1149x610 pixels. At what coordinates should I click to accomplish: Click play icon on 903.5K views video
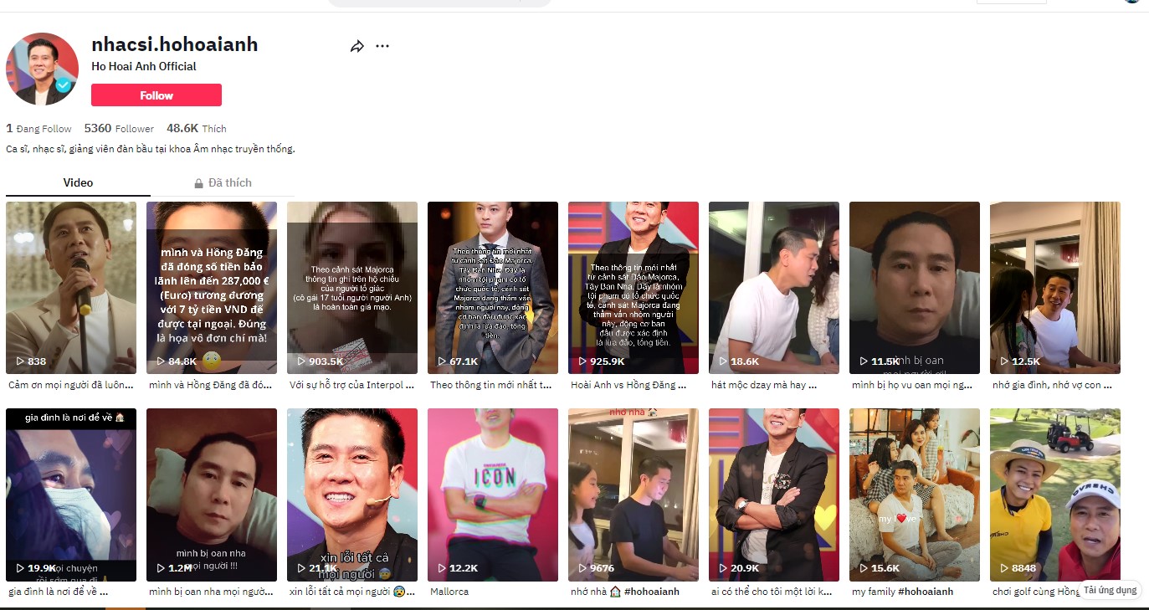(x=302, y=361)
